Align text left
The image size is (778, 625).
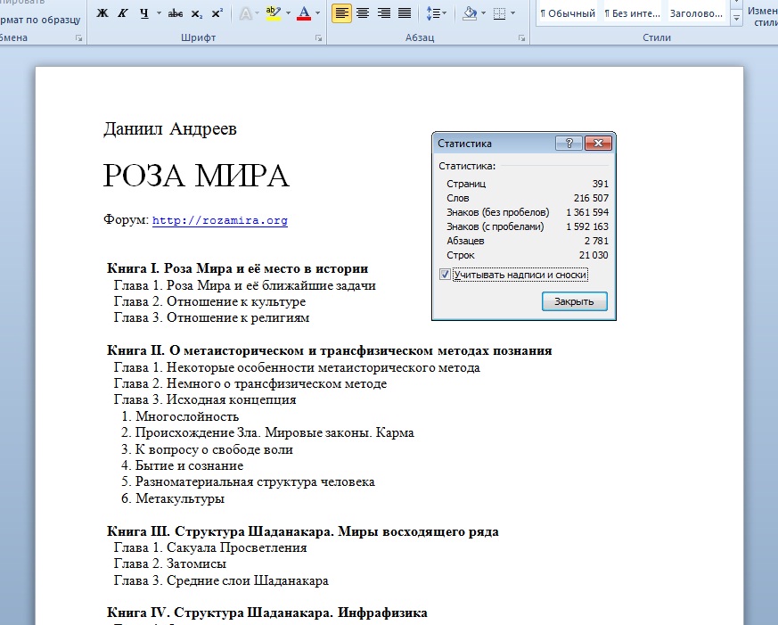click(341, 13)
